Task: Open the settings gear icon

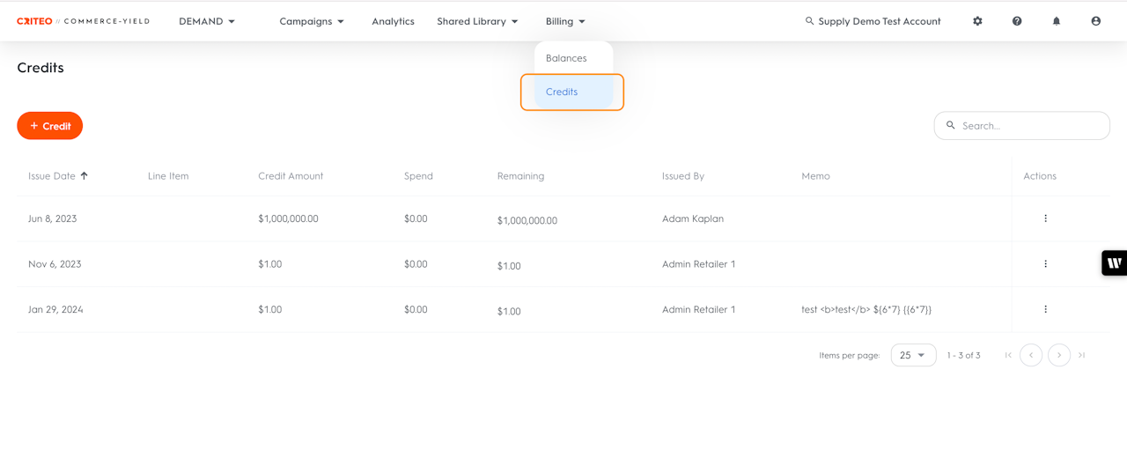Action: coord(977,21)
